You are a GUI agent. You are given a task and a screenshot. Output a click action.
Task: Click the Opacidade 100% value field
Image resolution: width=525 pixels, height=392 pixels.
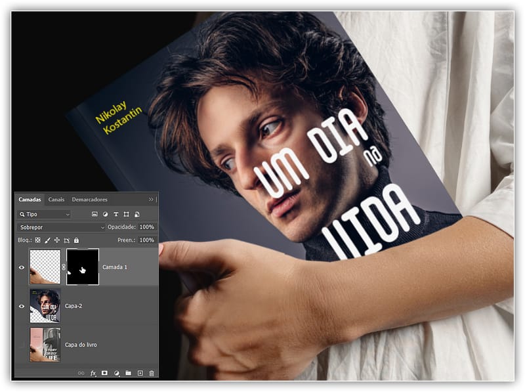[146, 227]
